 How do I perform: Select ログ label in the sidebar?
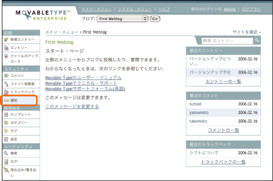(x=14, y=161)
